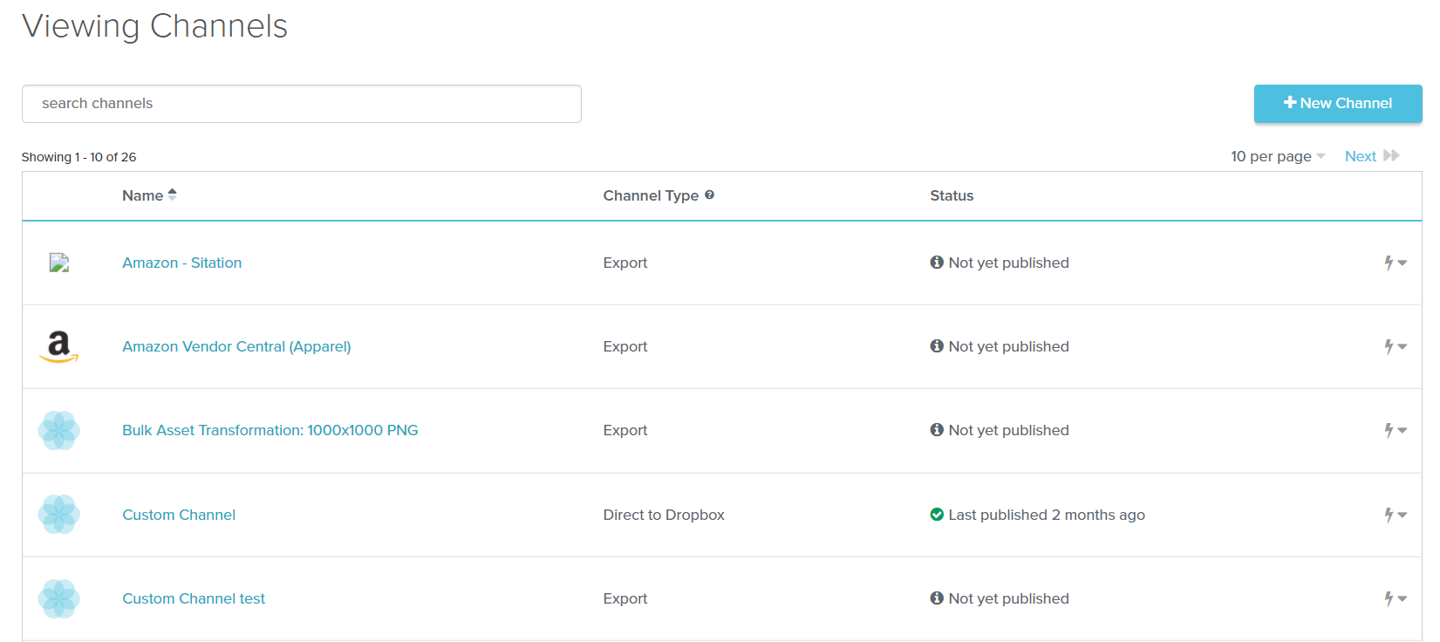Click the broken image icon for Amazon - Sitation
Viewport: 1440px width, 642px height.
point(58,263)
